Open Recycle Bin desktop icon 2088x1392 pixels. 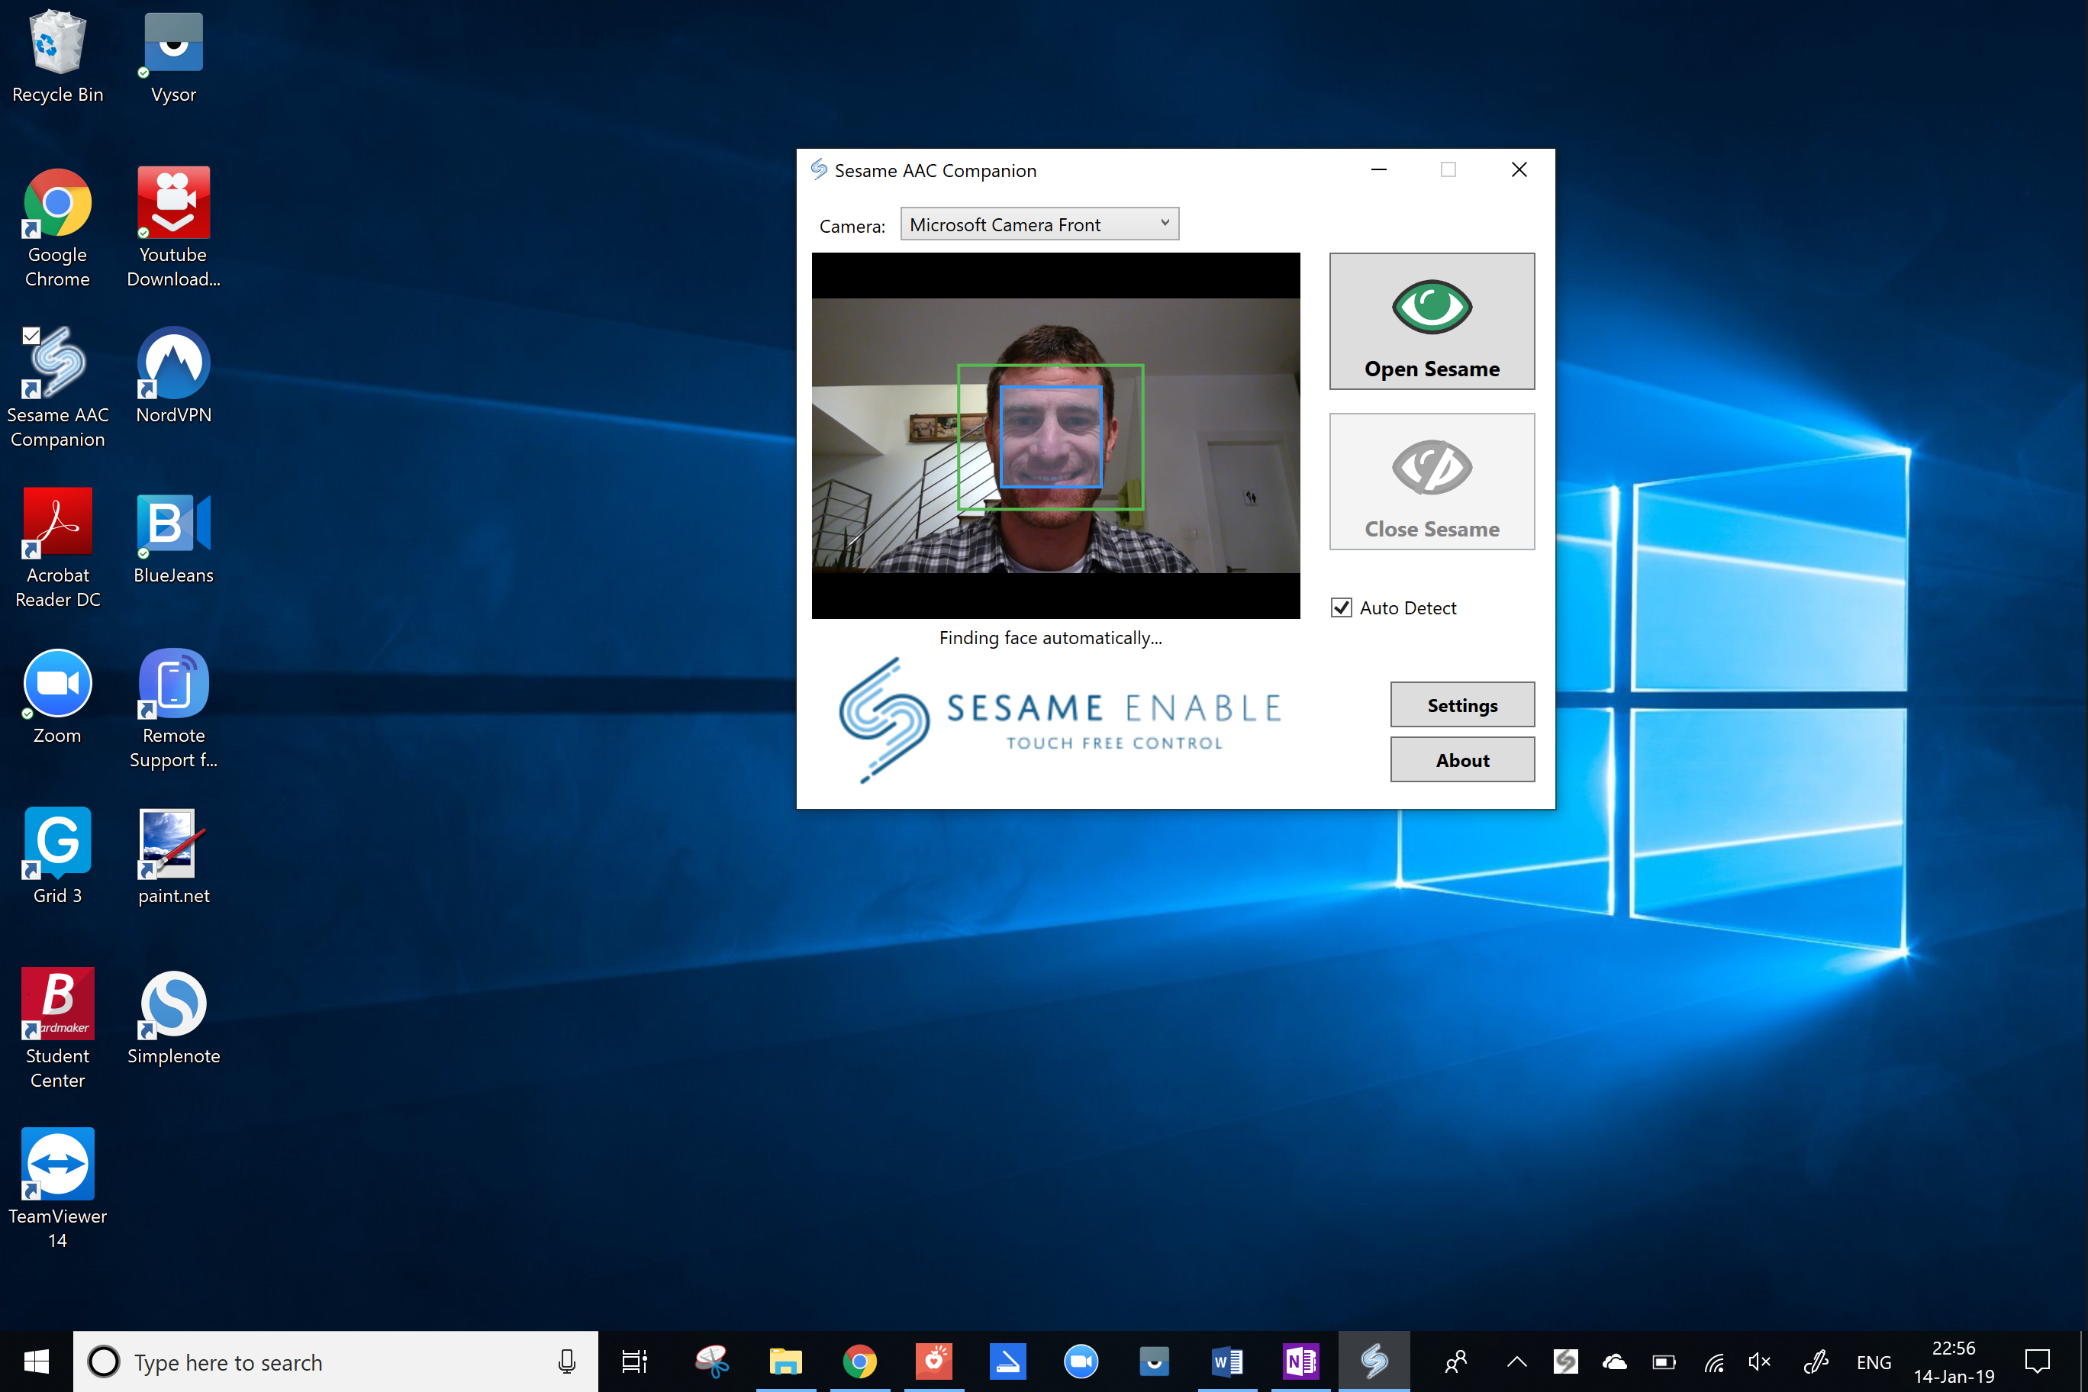(x=58, y=56)
